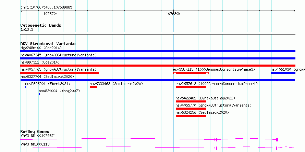Open the nsv997312 (Coe2014) variant label

click(40, 62)
